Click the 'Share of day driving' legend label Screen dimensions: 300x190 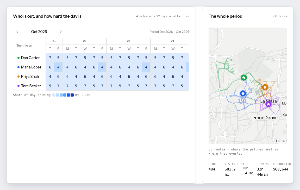coord(32,95)
